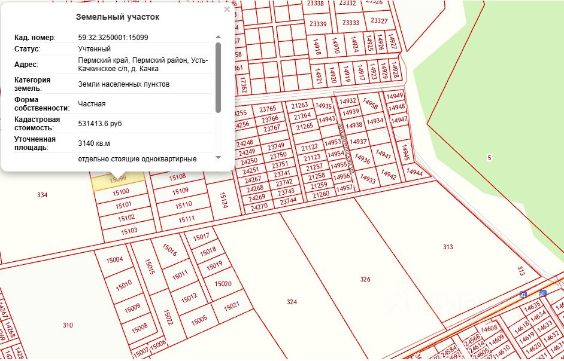Select parcel 15017
This screenshot has height=361, width=564.
tap(201, 237)
